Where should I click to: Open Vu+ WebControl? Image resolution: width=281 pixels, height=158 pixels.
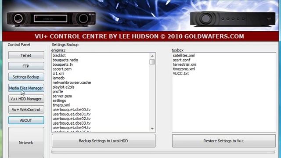pos(26,109)
